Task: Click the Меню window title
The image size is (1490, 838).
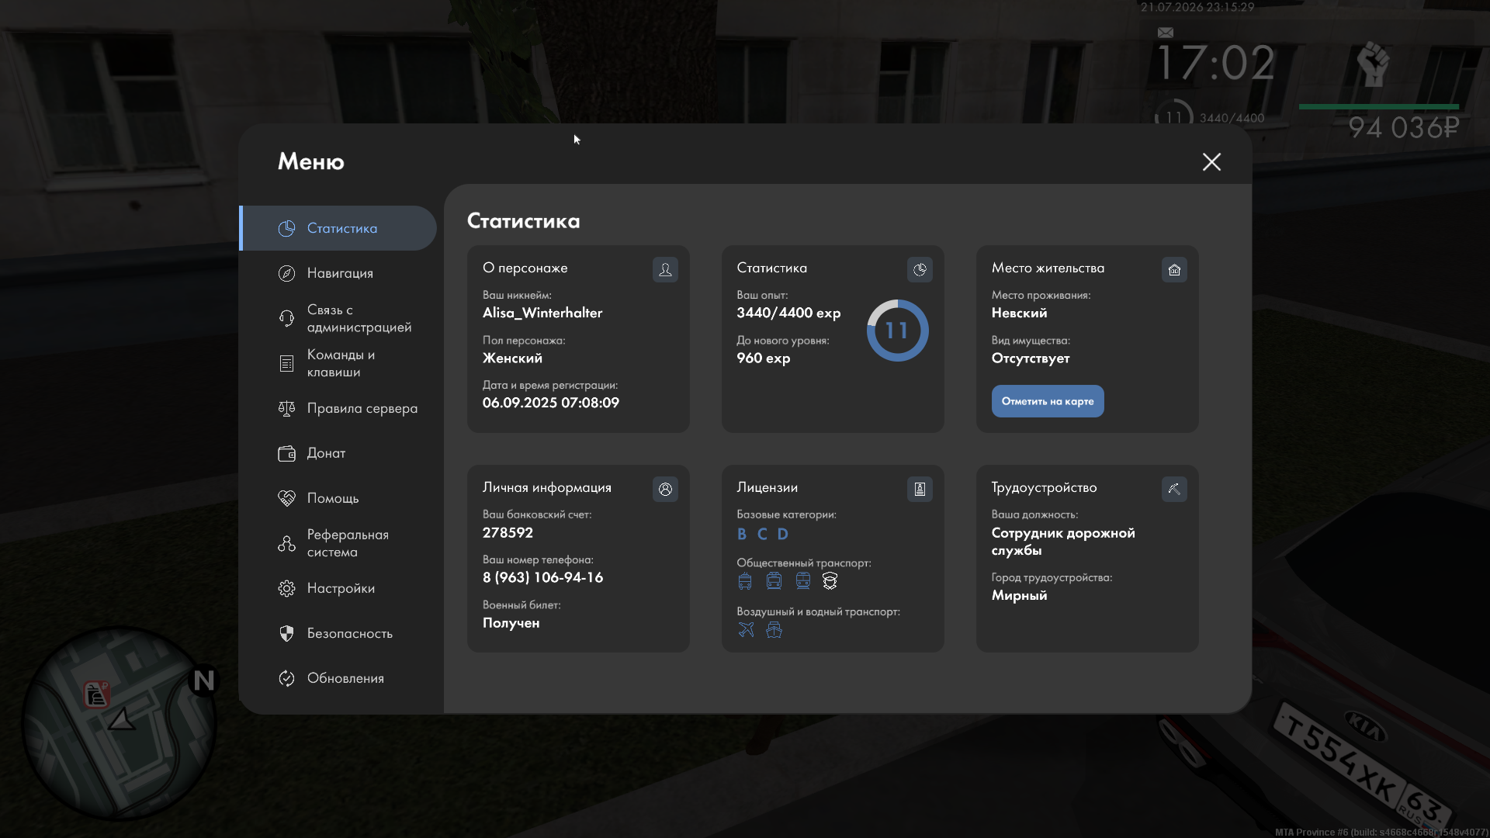Action: point(311,161)
